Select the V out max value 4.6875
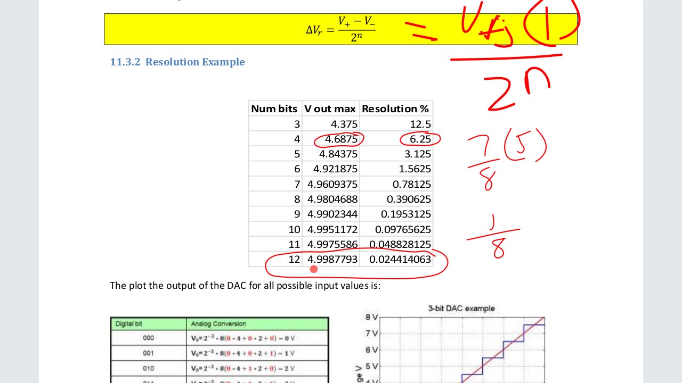 click(x=342, y=139)
